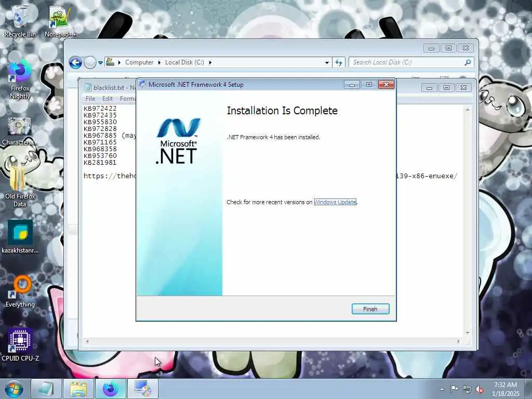
Task: Open network tray icon
Action: point(467,389)
